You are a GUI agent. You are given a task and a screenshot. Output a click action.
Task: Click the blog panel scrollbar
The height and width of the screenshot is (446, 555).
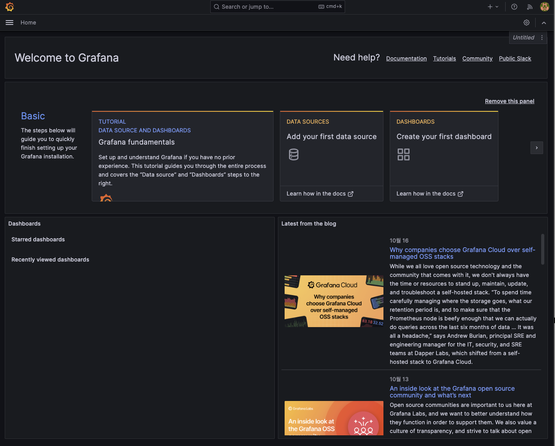tap(543, 249)
